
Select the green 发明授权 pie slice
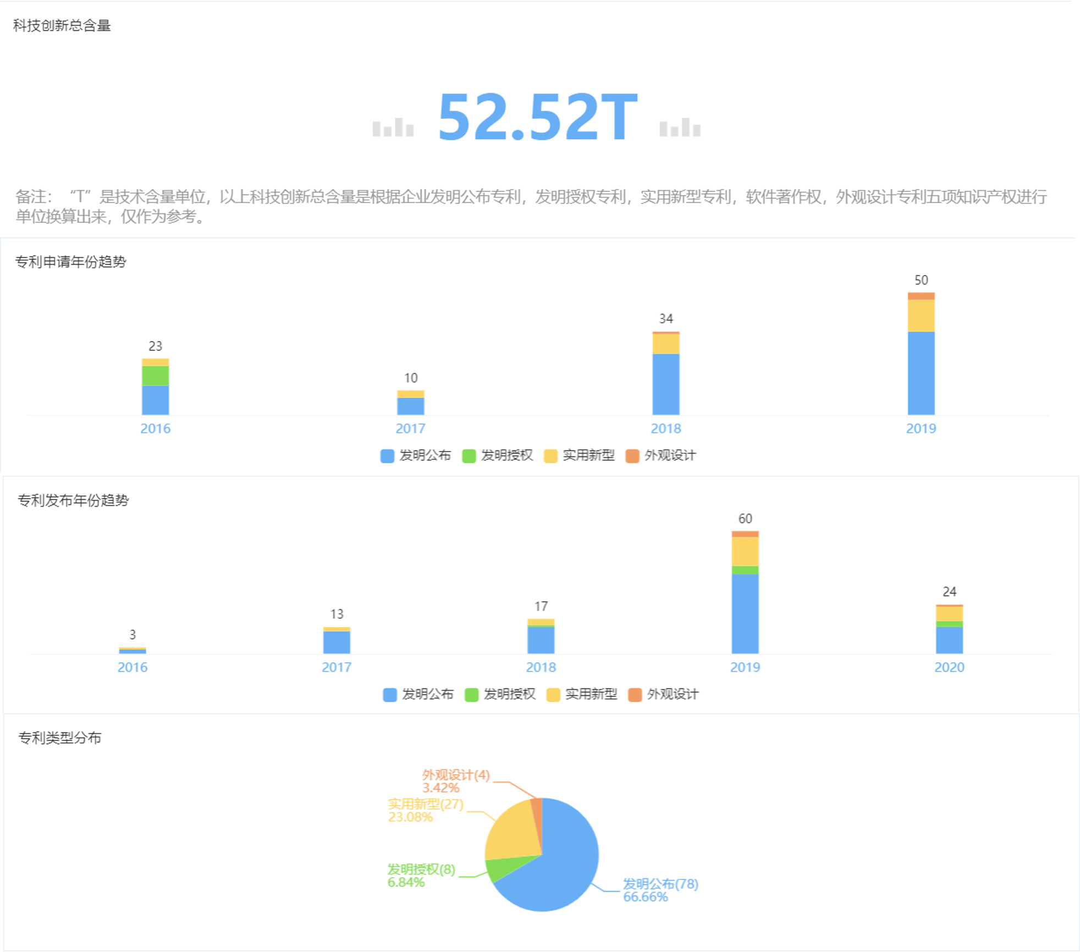coord(503,868)
